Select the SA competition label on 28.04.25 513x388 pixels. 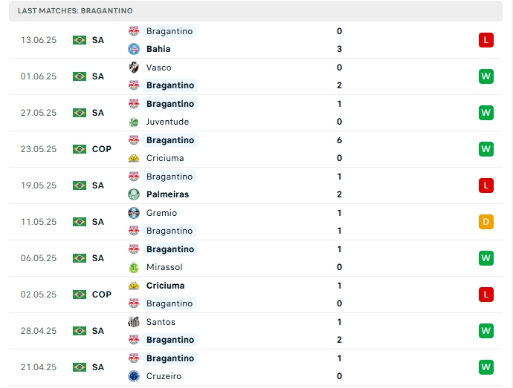pos(98,331)
